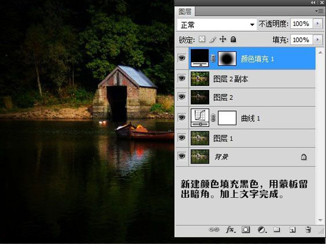Create a new fill or adjustment layer
The height and width of the screenshot is (244, 326).
[x=262, y=230]
